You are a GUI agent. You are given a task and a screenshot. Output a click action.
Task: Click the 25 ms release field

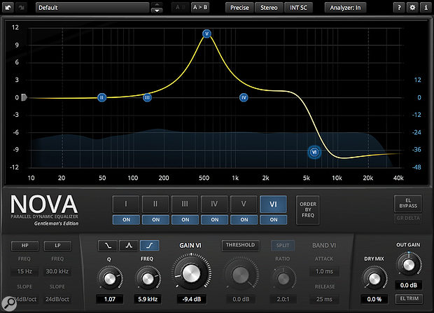(x=324, y=299)
